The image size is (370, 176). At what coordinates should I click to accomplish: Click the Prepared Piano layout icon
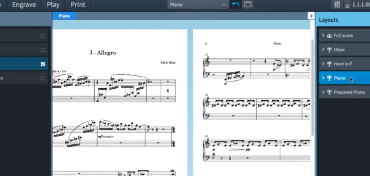330,92
